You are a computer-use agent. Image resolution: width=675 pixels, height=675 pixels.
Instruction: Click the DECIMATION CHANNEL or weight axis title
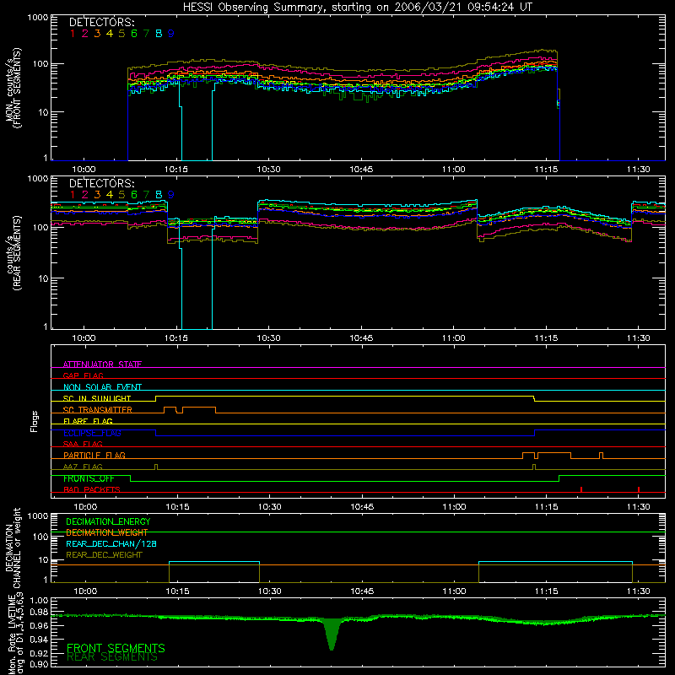tap(13, 548)
